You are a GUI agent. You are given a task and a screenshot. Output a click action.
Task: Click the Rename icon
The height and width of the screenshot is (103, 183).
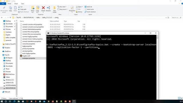coord(48,8)
